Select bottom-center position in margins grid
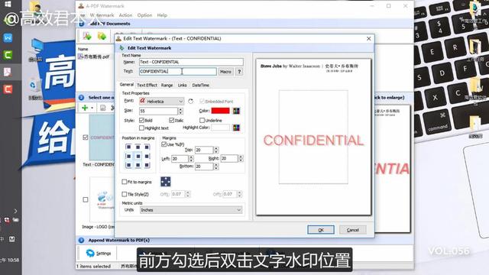This screenshot has height=275, width=489. [x=138, y=165]
